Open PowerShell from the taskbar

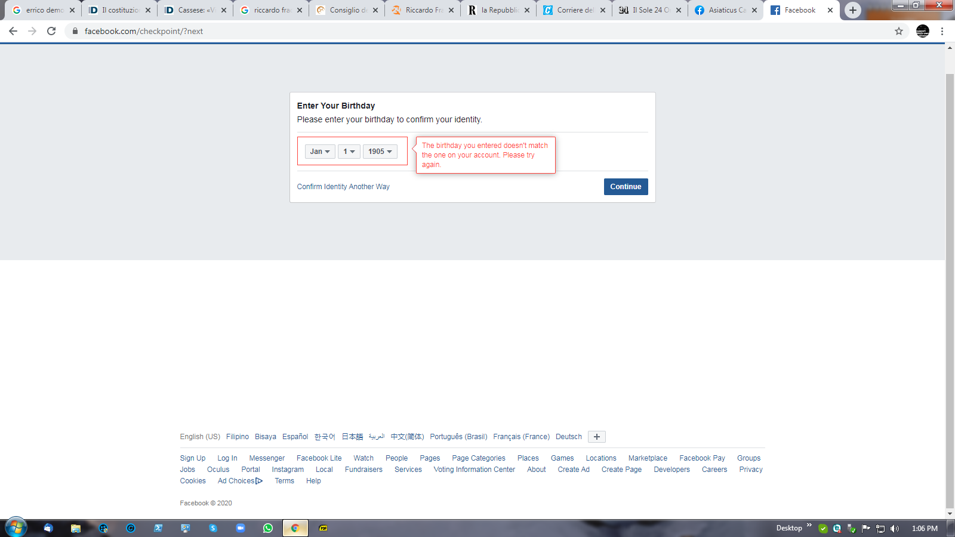[158, 528]
